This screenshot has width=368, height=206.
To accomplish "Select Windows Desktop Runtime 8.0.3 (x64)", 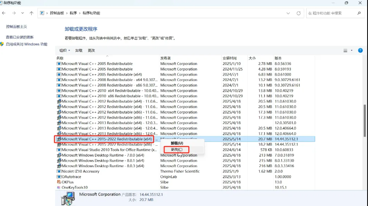I will (x=186, y=166).
